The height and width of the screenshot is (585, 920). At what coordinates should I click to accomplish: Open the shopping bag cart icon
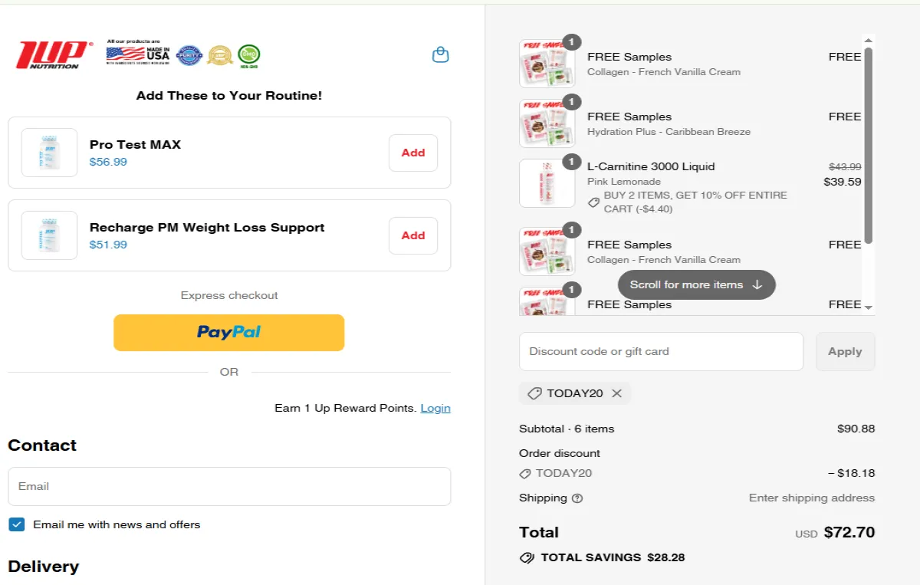click(440, 55)
